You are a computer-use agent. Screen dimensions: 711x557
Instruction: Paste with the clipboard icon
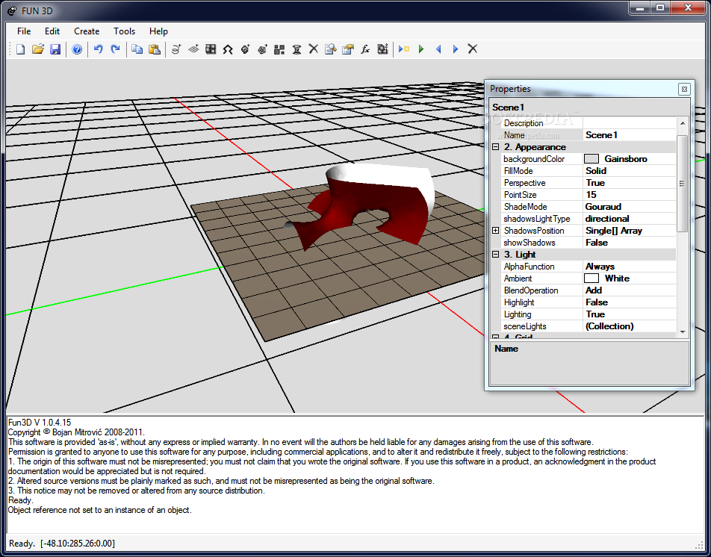point(155,49)
